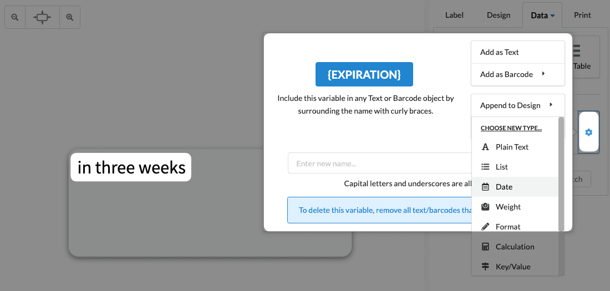Expand the Add as Barcode submenu
Viewport: 610px width, 291px height.
[543, 74]
